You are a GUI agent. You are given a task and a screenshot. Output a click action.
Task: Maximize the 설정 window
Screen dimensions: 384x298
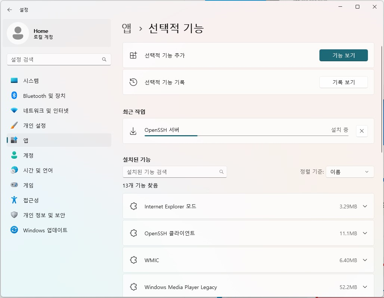click(x=357, y=7)
